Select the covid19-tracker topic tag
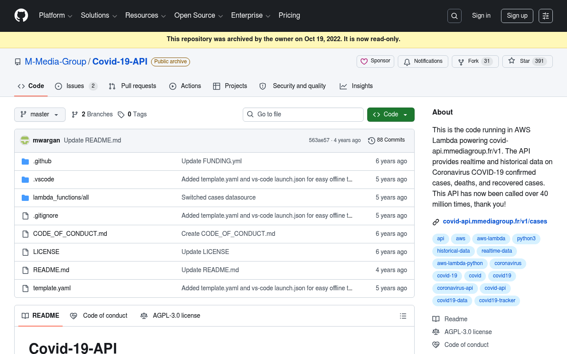567x354 pixels. click(x=497, y=301)
